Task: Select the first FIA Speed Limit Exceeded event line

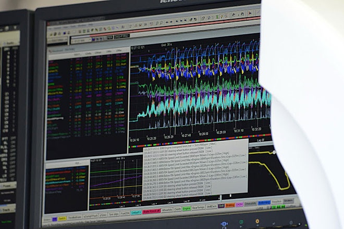Action: click(x=195, y=156)
